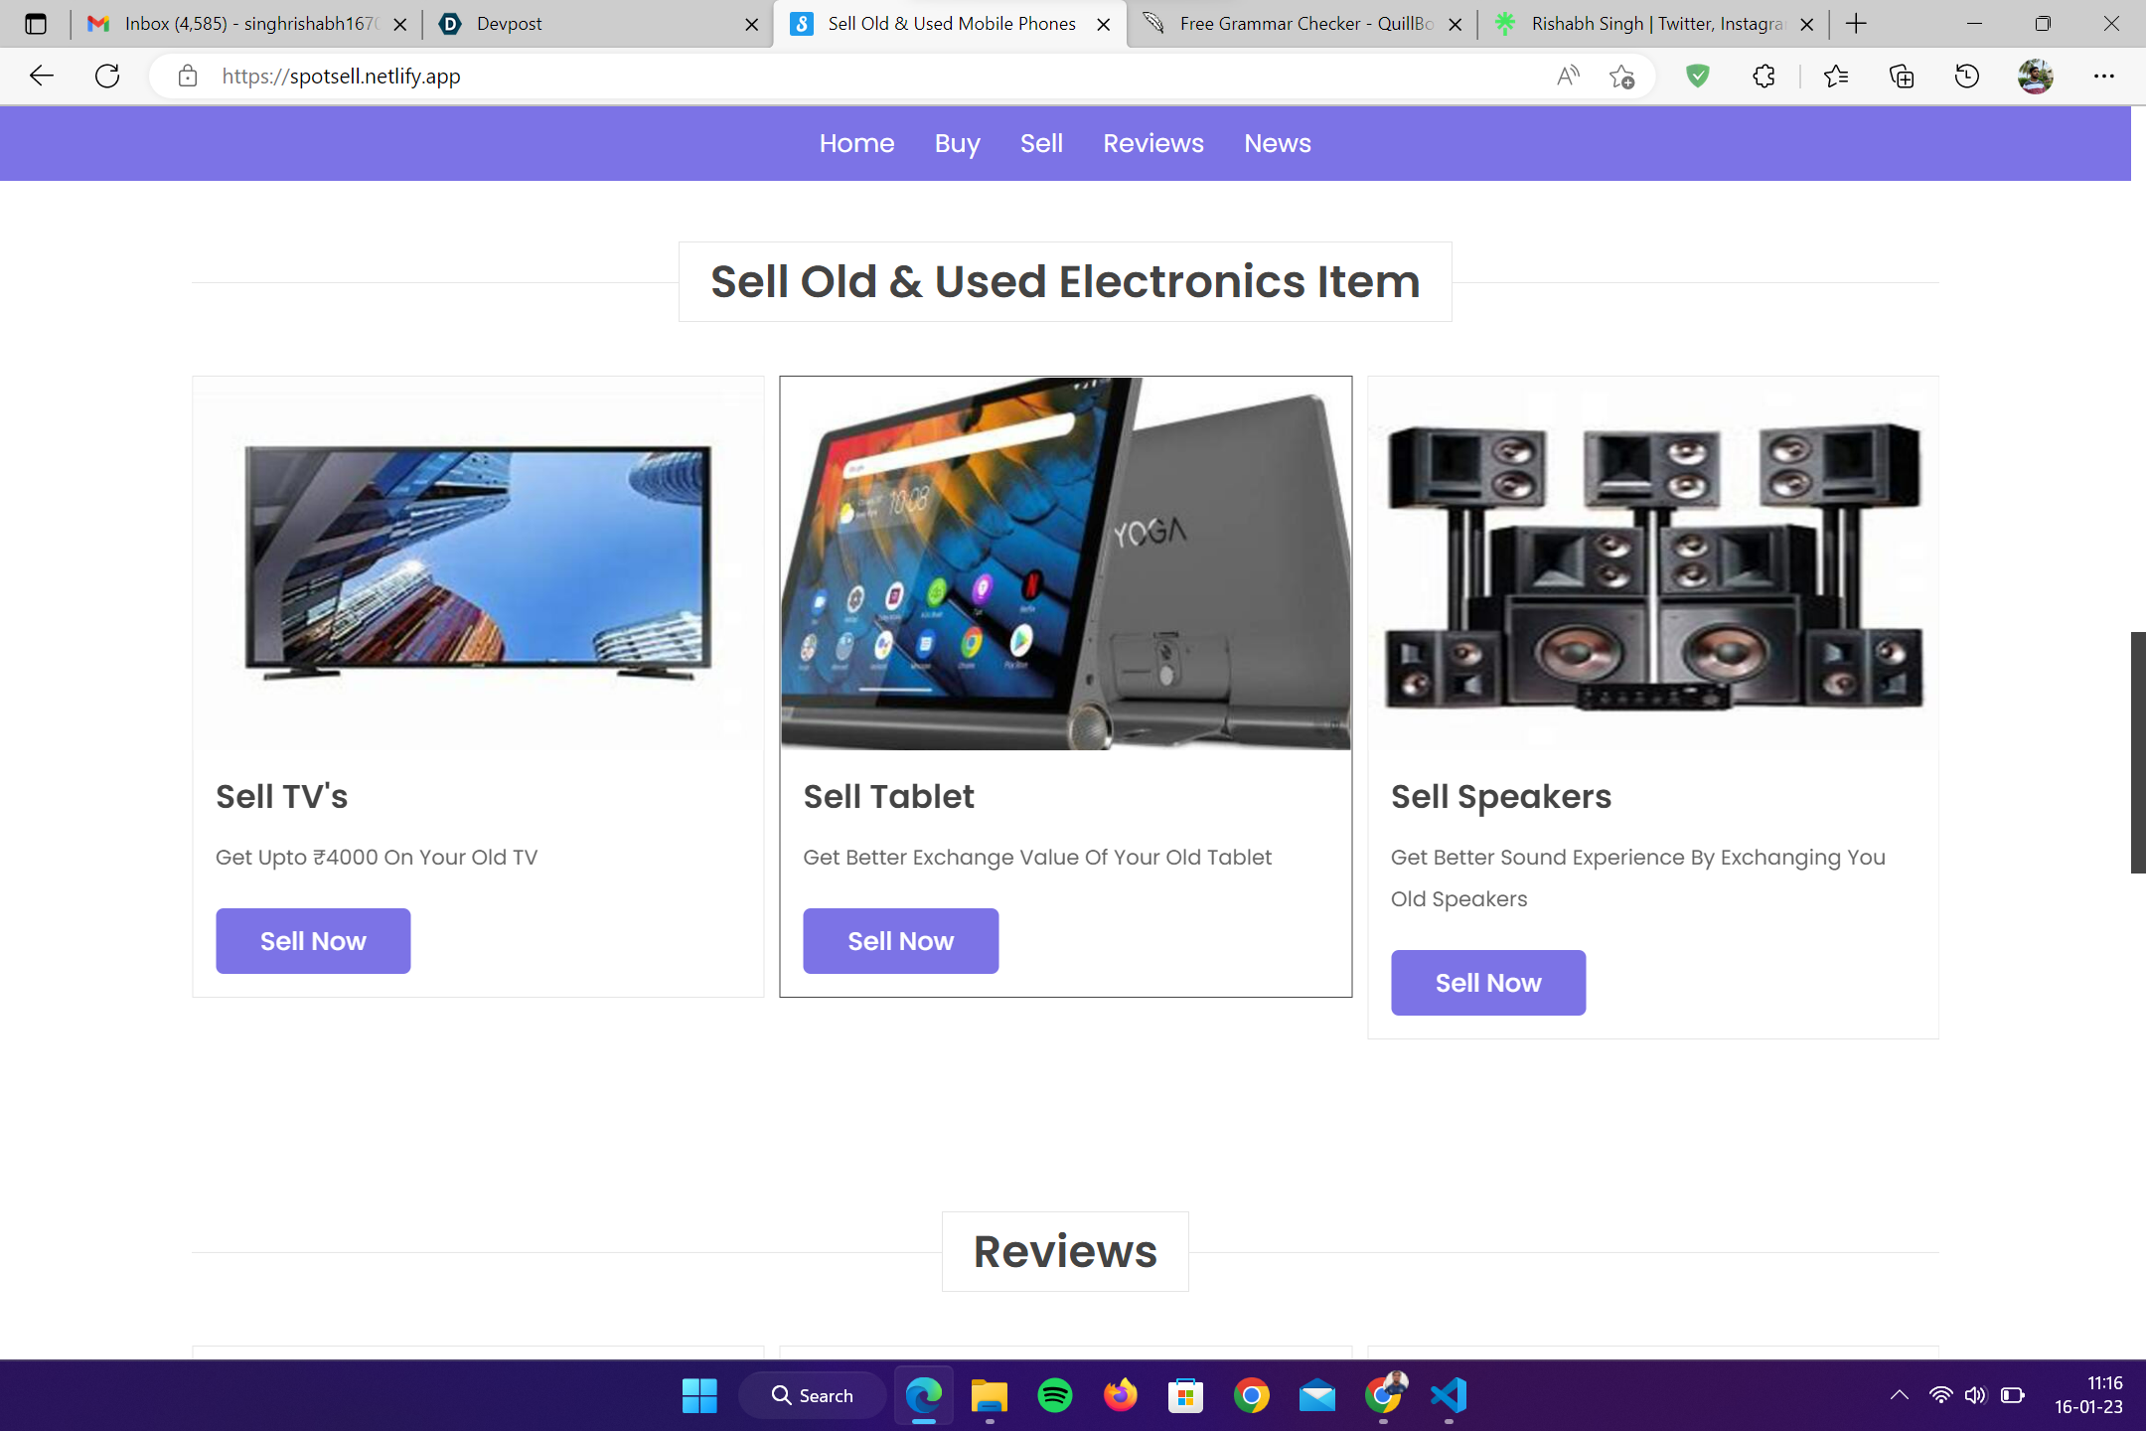Click the page vertical scrollbar thumb
The width and height of the screenshot is (2146, 1431).
tap(2138, 752)
